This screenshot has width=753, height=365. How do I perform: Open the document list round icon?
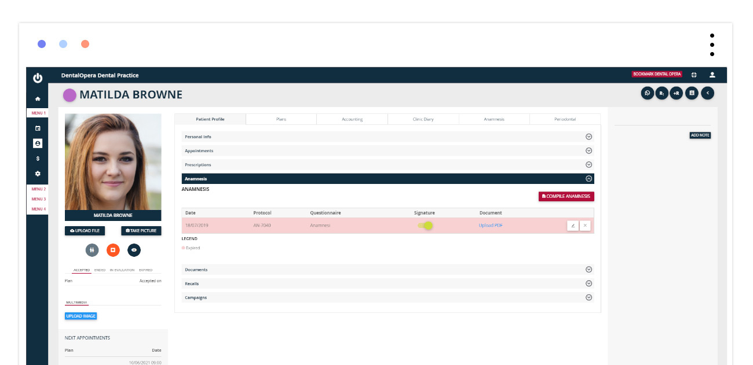691,93
